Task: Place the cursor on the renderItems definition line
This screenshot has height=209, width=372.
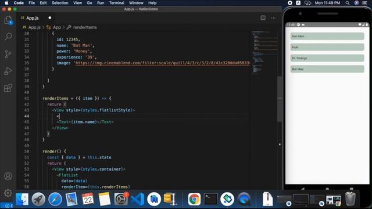Action: [77, 98]
